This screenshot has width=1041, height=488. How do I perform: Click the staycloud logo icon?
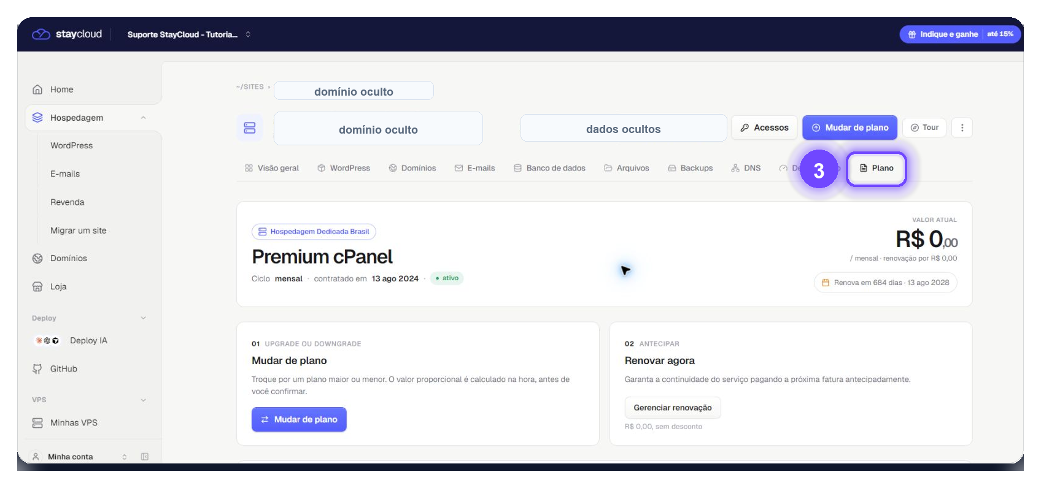(x=41, y=34)
